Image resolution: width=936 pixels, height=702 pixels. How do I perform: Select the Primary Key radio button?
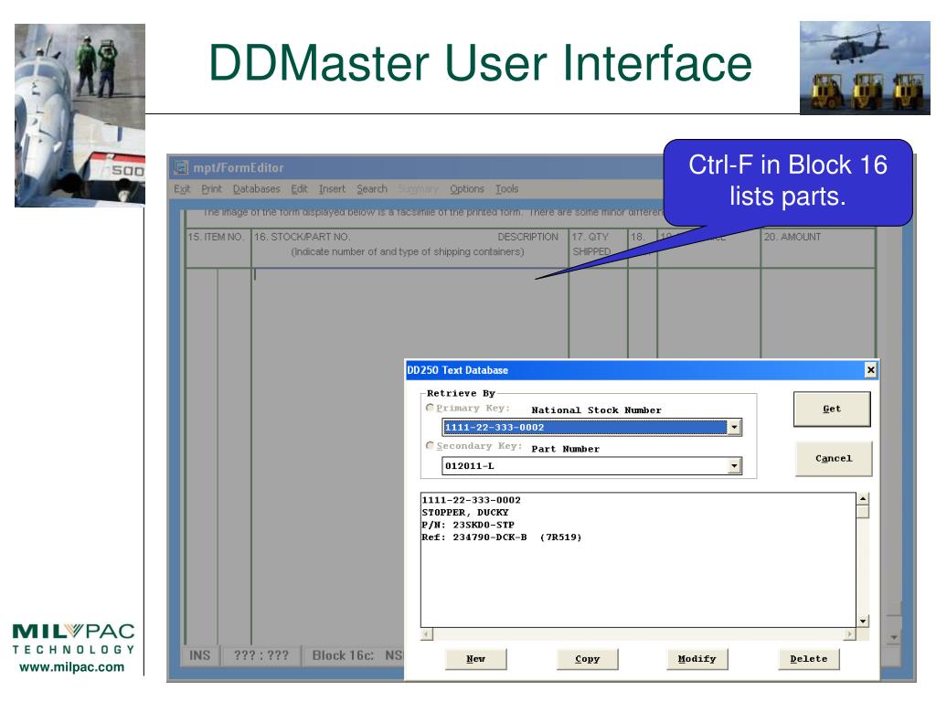click(x=430, y=408)
